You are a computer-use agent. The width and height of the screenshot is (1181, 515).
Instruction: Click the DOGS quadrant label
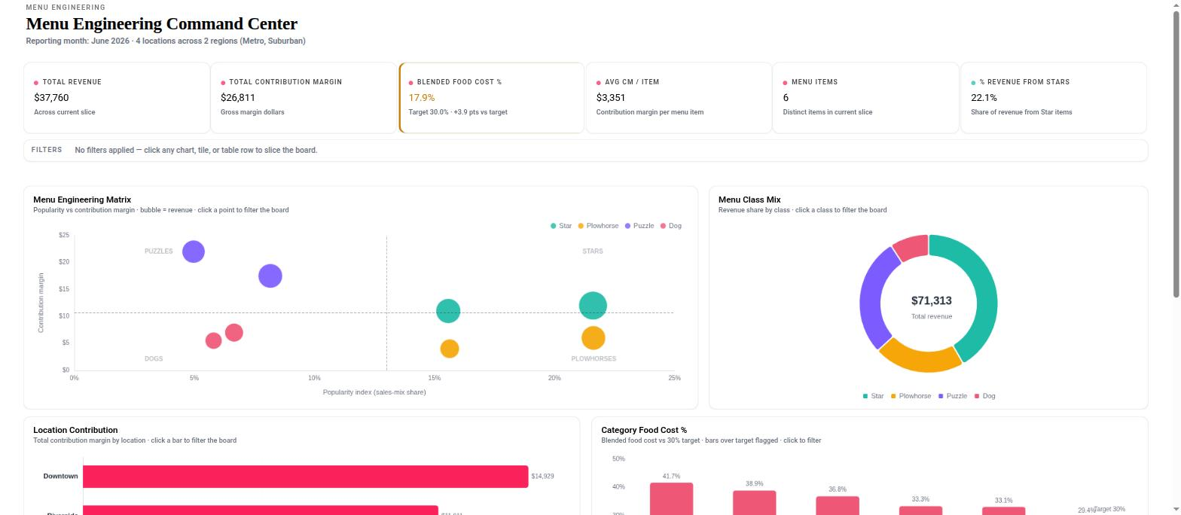click(x=154, y=359)
